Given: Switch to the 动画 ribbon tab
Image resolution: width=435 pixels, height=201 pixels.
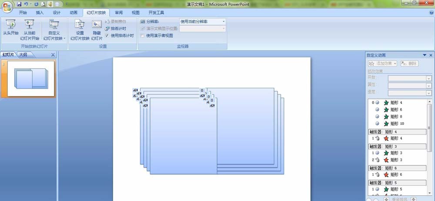Looking at the screenshot, I should click(x=74, y=13).
